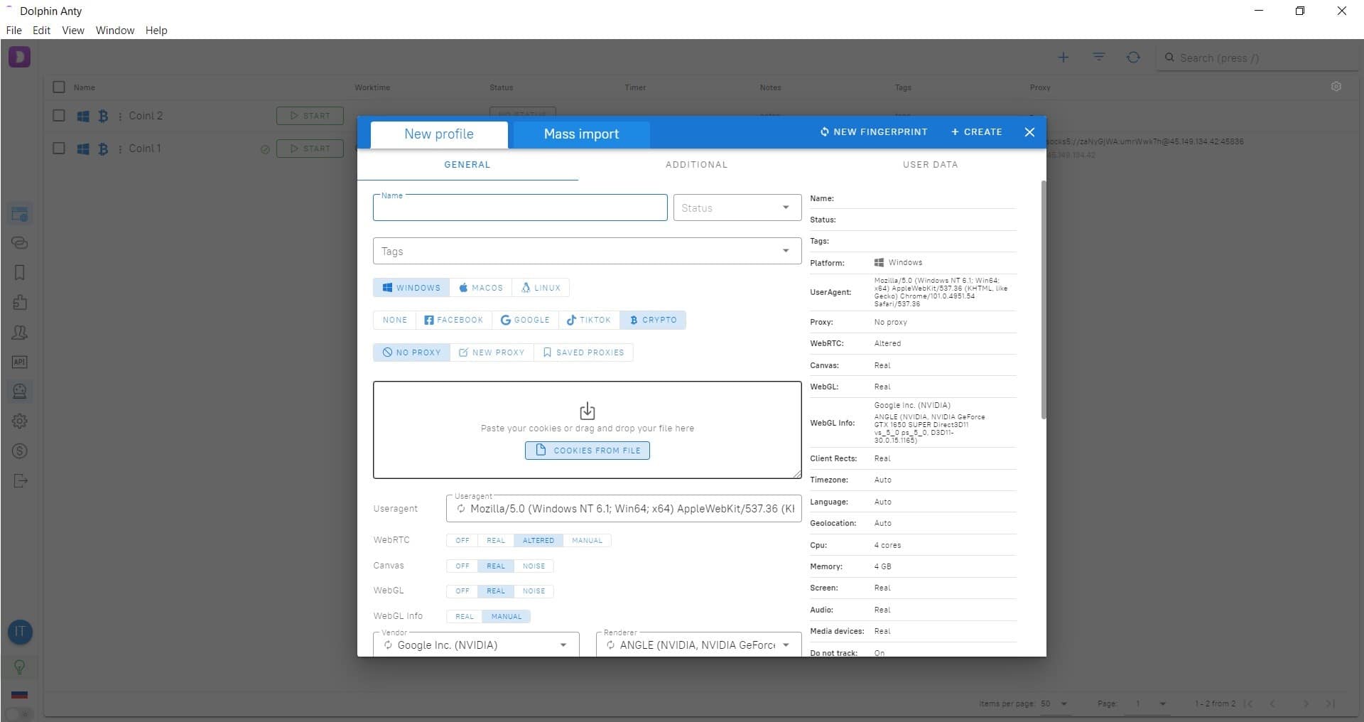
Task: Click the Saved Proxies button
Action: coord(583,352)
